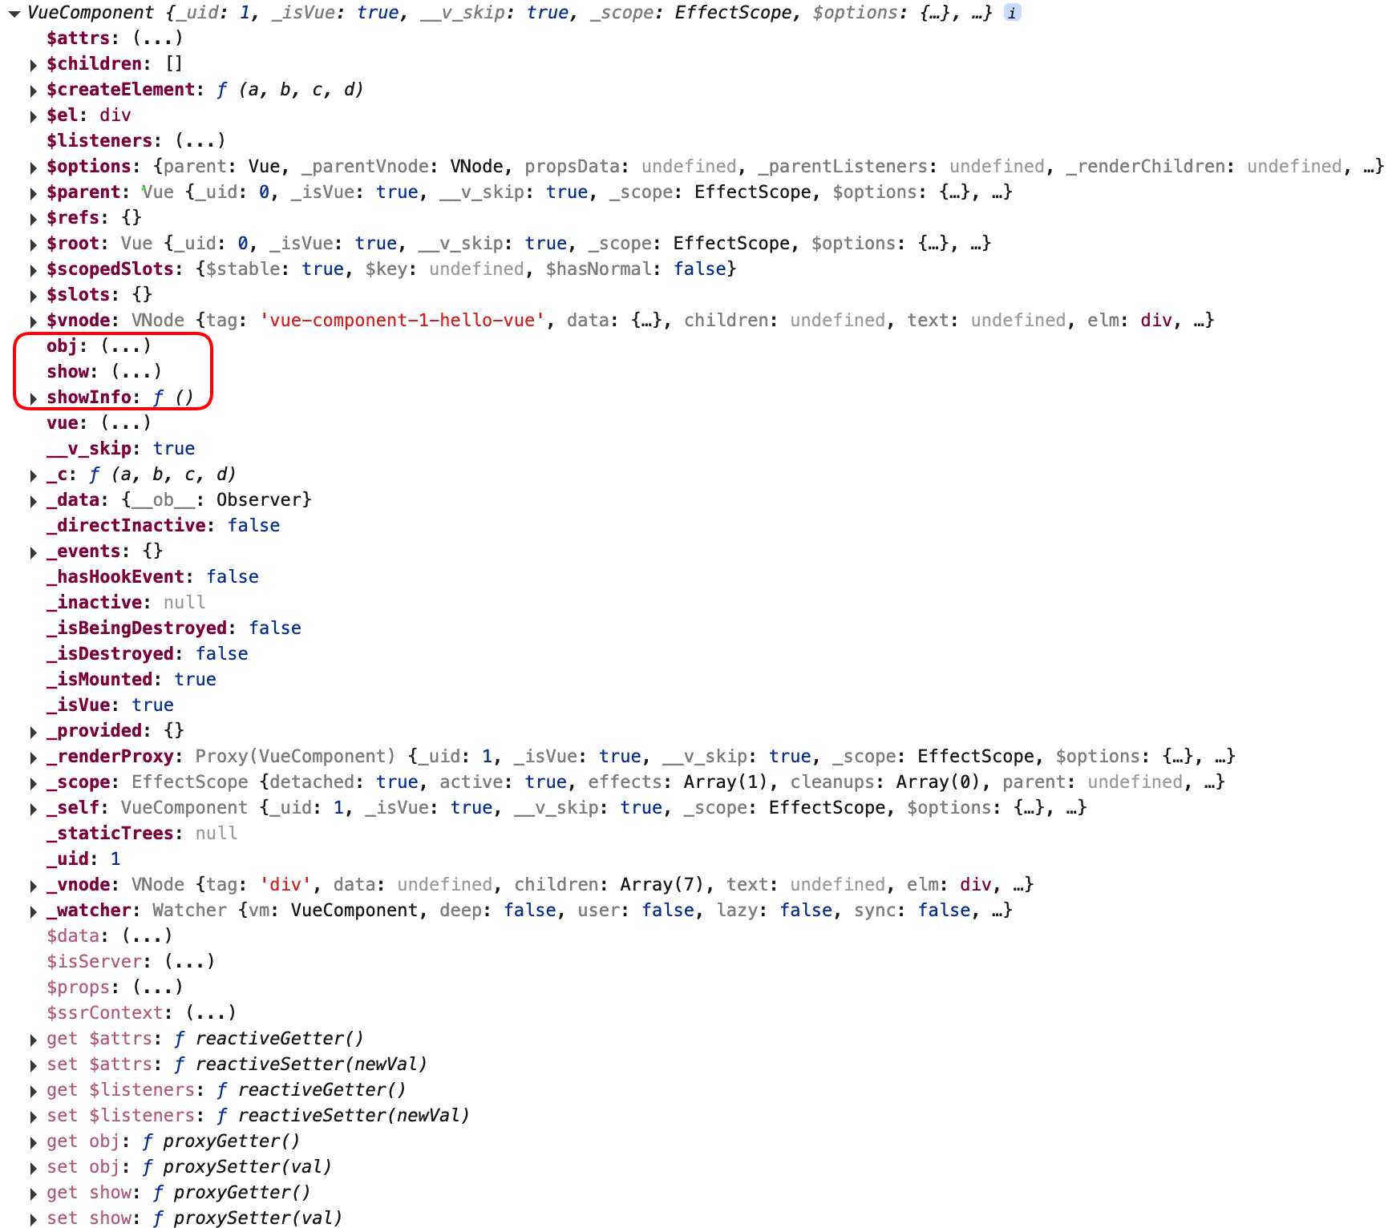
Task: Expand the $createElement function
Action: point(33,91)
